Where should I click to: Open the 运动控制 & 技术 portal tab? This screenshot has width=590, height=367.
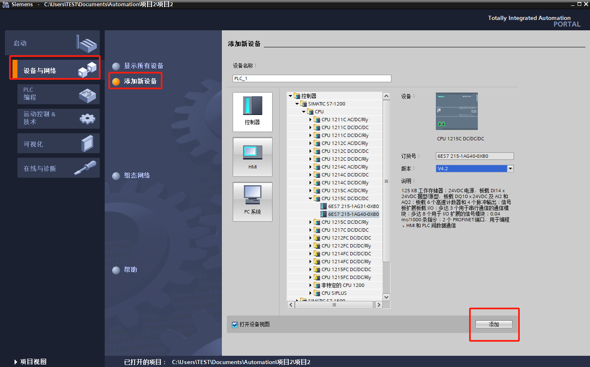(59, 119)
